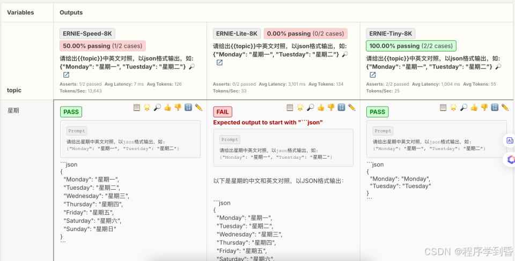Click '"Tuesday": "Tuesday"' line in ERNIE-Tiny-8K output

coord(400,186)
